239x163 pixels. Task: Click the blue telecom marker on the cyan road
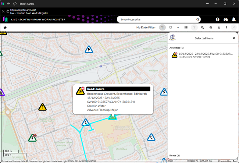click(86, 123)
